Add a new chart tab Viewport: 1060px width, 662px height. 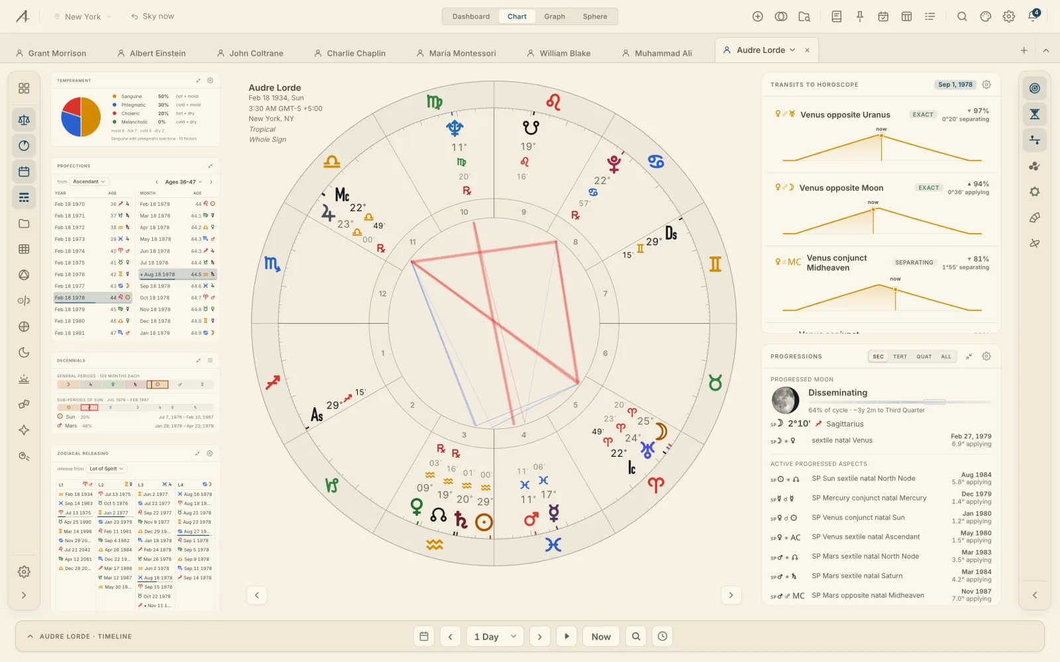[x=1024, y=50]
